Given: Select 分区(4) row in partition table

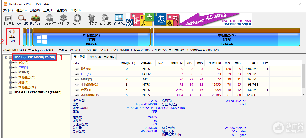Looking at the screenshot, I should pos(186,90).
